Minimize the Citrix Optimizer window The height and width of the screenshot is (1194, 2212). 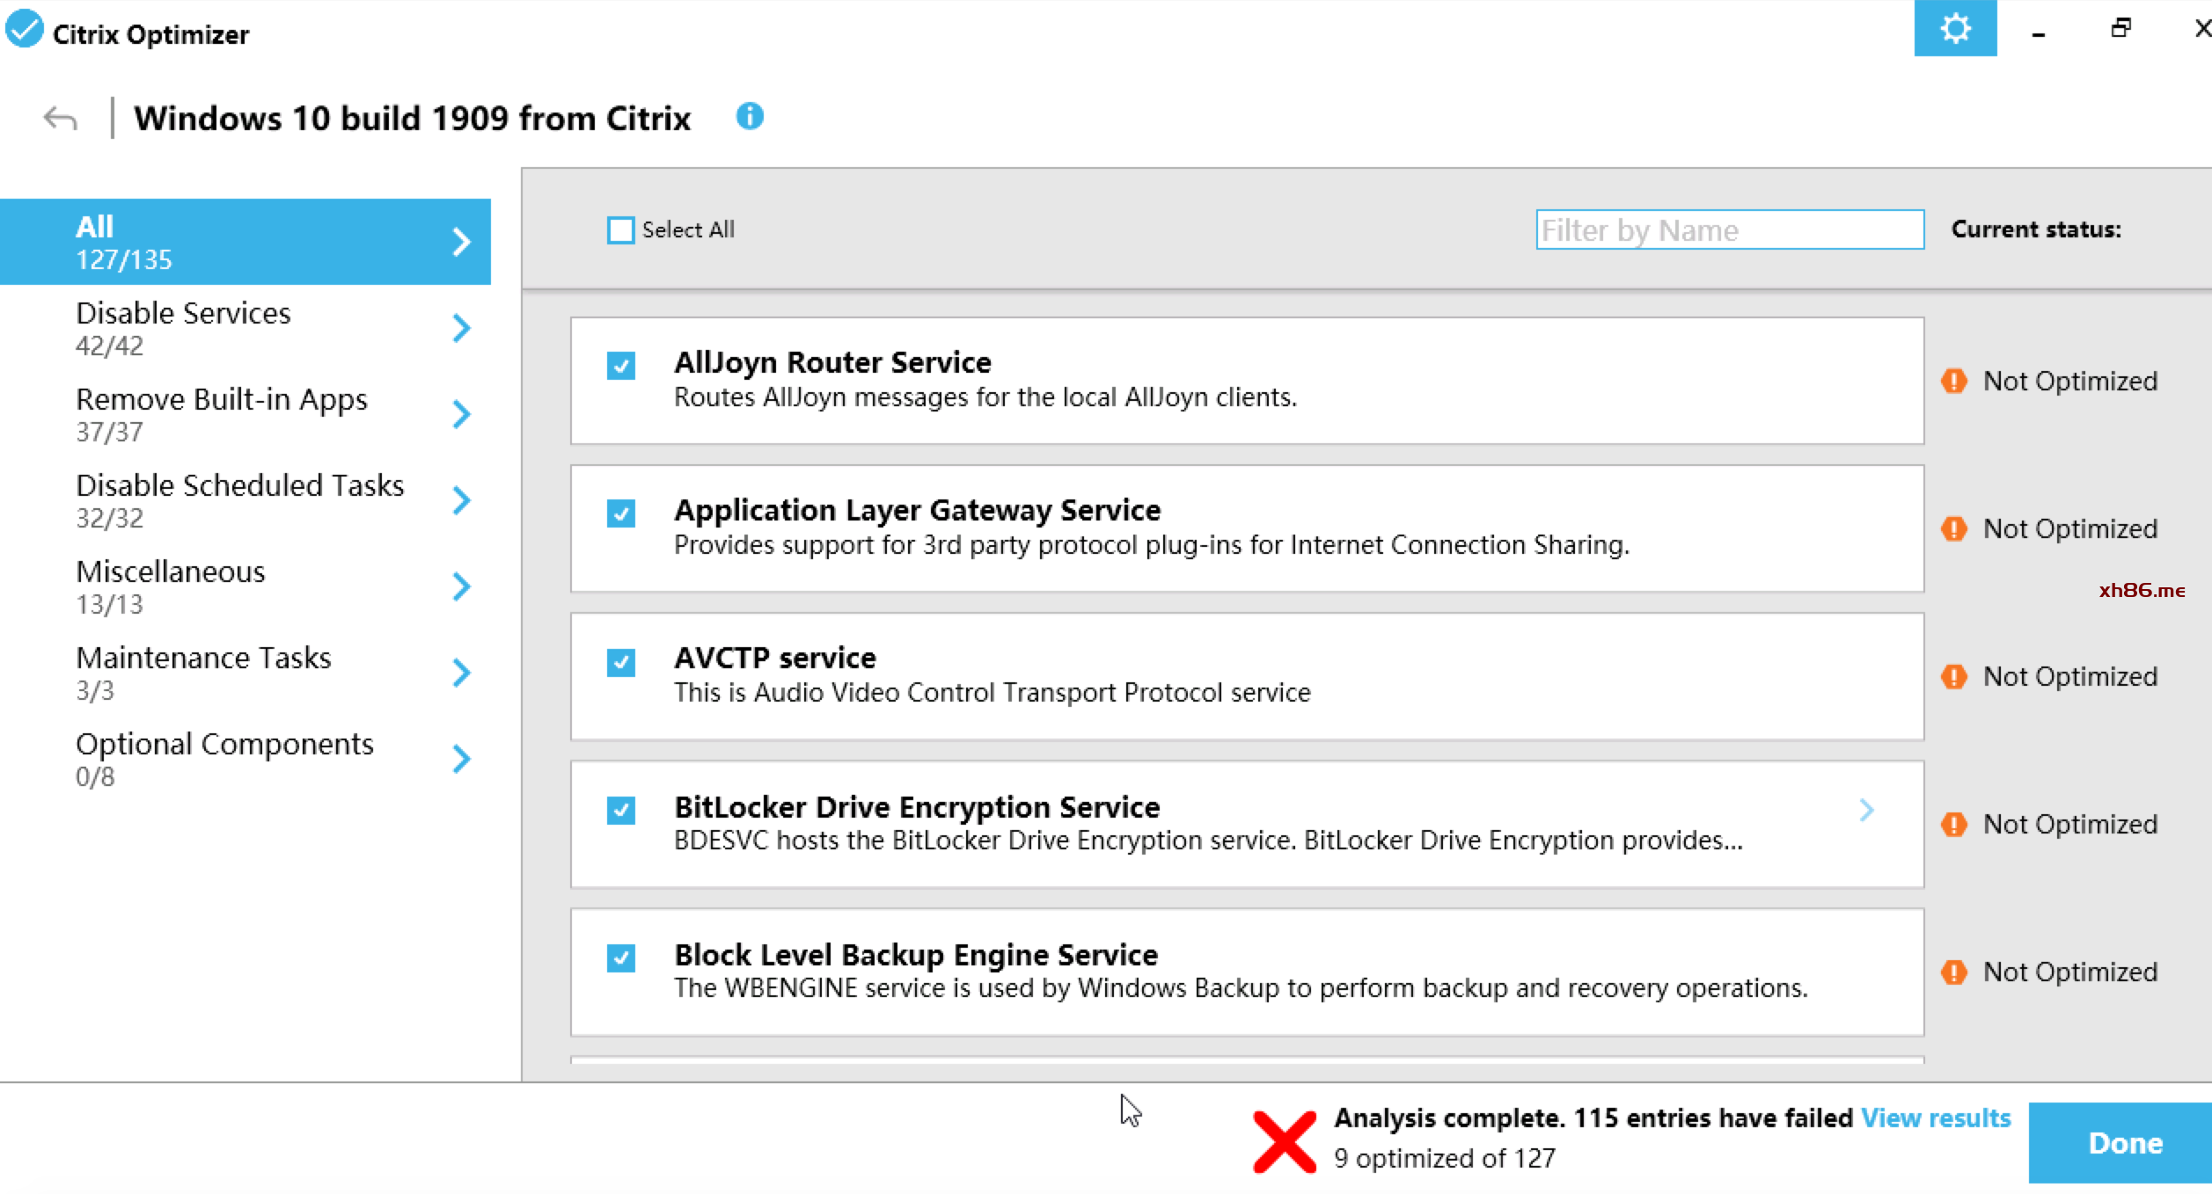[x=2038, y=33]
